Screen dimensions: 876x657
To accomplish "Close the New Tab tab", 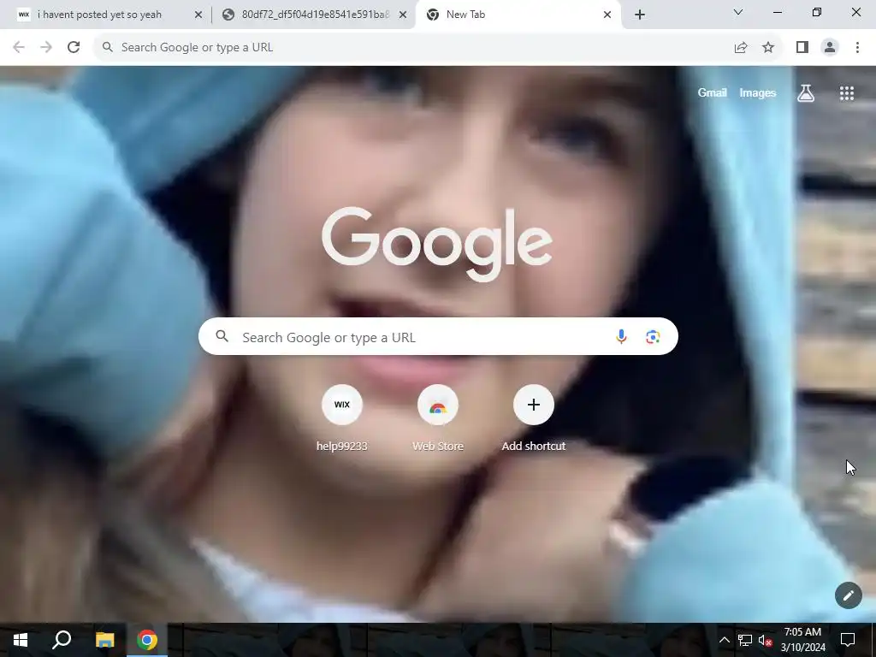I will tap(607, 15).
